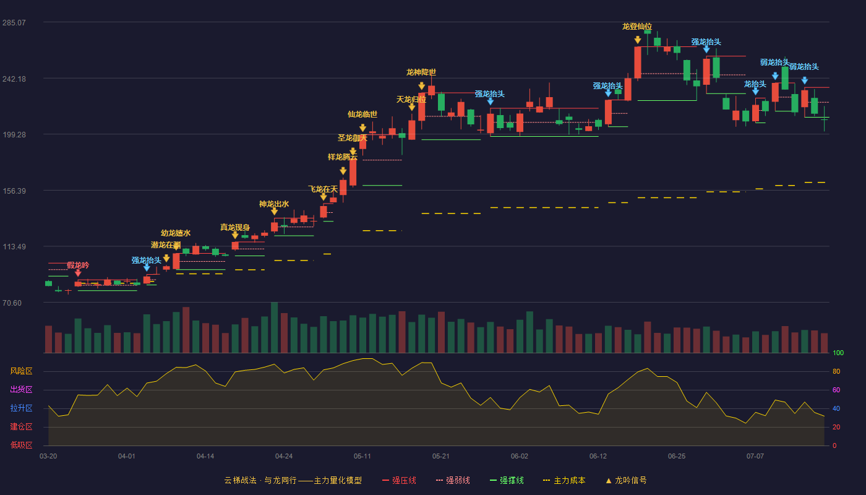
Task: Toggle the 主力成本 legend series
Action: 564,480
